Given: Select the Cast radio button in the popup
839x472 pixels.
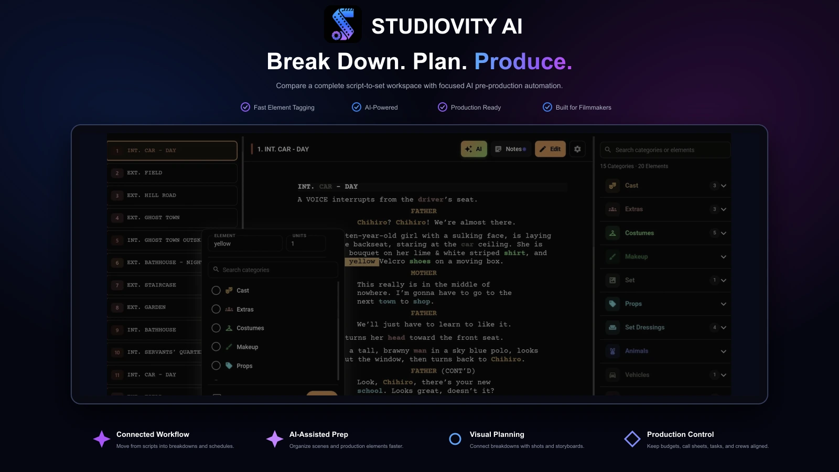Looking at the screenshot, I should [216, 291].
